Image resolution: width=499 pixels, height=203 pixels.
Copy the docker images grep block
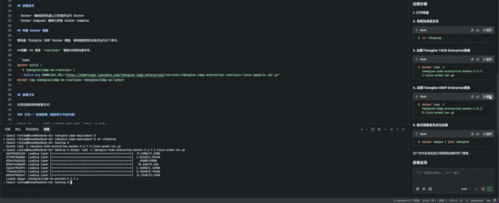pyautogui.click(x=472, y=134)
